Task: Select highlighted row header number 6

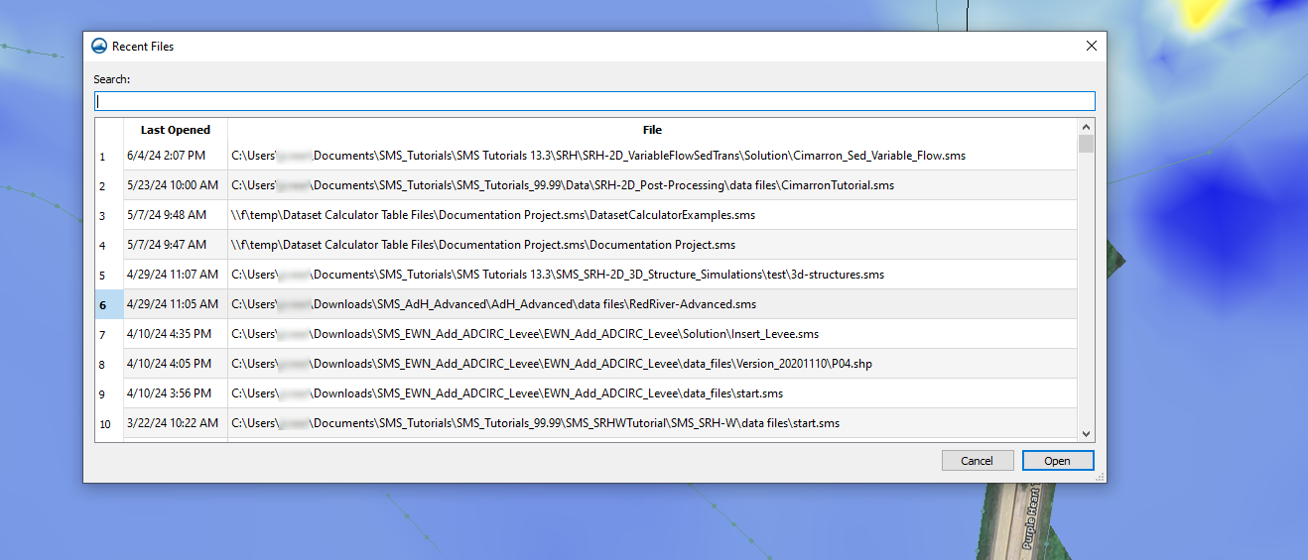Action: point(109,304)
